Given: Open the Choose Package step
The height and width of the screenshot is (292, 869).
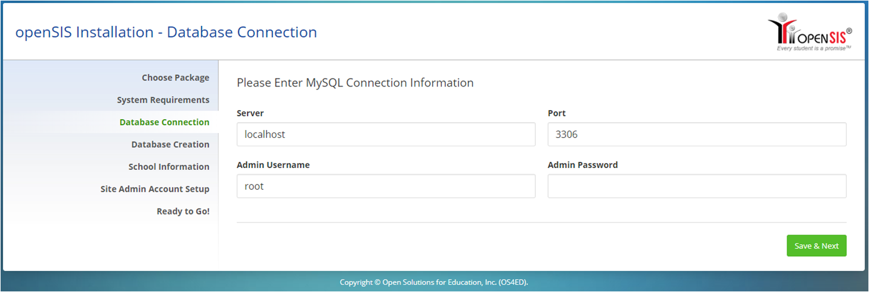Looking at the screenshot, I should [176, 77].
